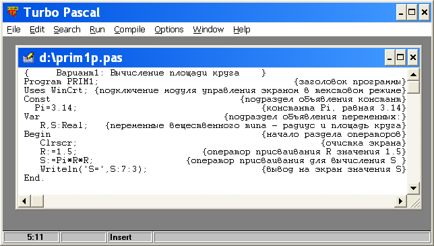Click the 'R:=1.5;' assignment statement
Viewport: 434px width, 246px height.
[x=59, y=152]
